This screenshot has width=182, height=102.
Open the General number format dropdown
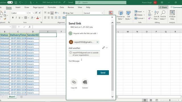tap(102, 13)
